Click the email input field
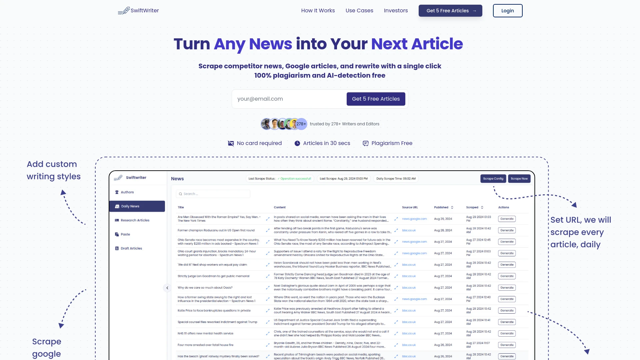Viewport: 640px width, 360px height. click(289, 98)
